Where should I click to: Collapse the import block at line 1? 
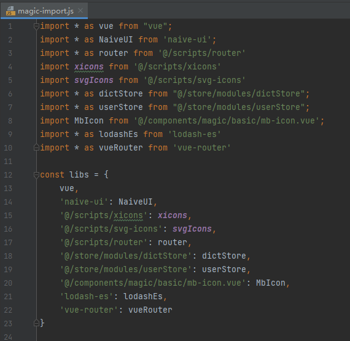[36, 26]
